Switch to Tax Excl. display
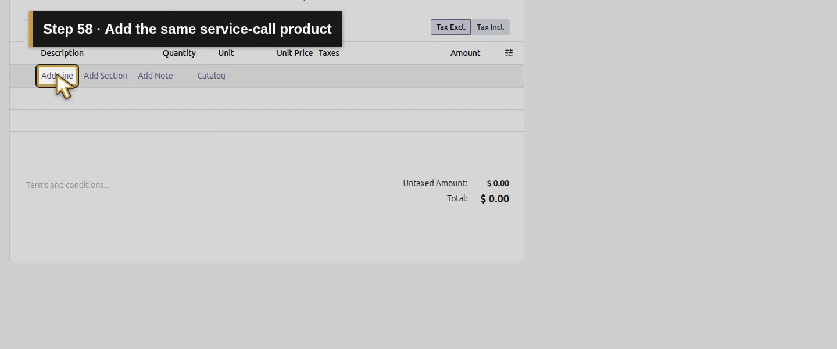The width and height of the screenshot is (837, 349). click(450, 27)
